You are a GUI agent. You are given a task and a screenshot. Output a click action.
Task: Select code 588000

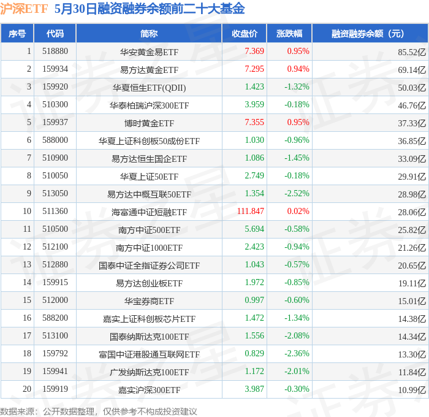point(55,140)
